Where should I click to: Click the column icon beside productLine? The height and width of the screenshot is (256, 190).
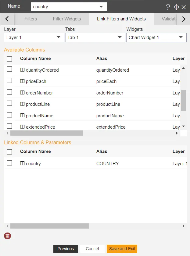[x=22, y=104]
